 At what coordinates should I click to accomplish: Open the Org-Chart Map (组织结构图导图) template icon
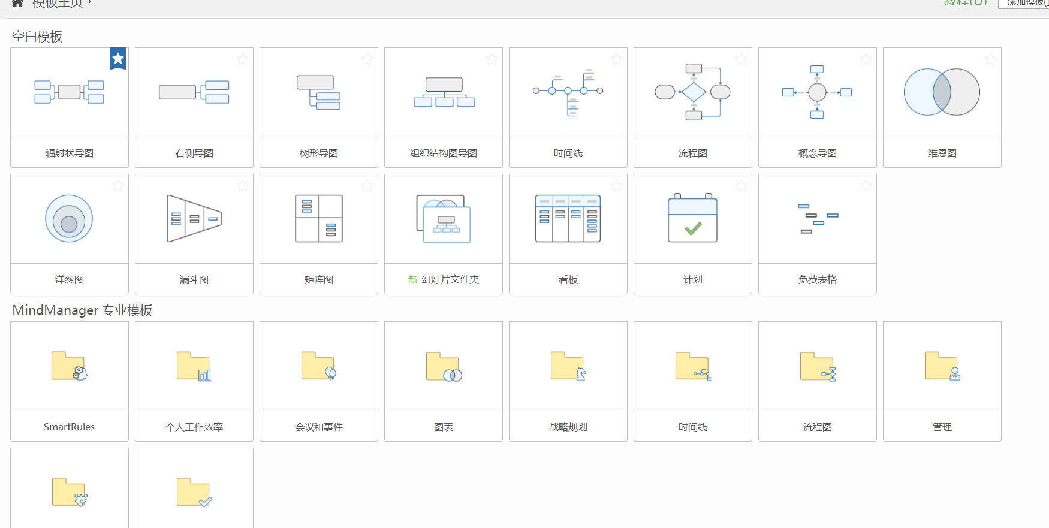pos(444,92)
